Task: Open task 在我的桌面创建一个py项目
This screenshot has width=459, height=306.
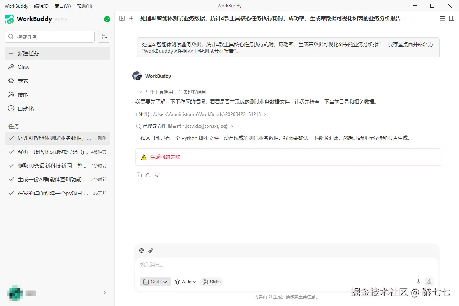Action: click(x=57, y=193)
